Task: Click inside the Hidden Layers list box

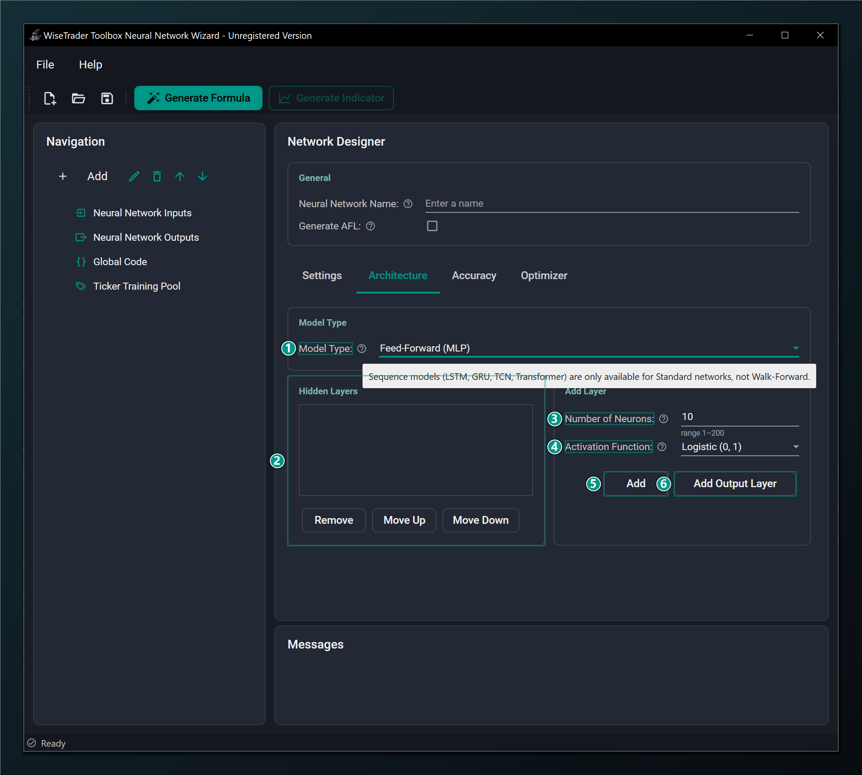Action: tap(416, 450)
